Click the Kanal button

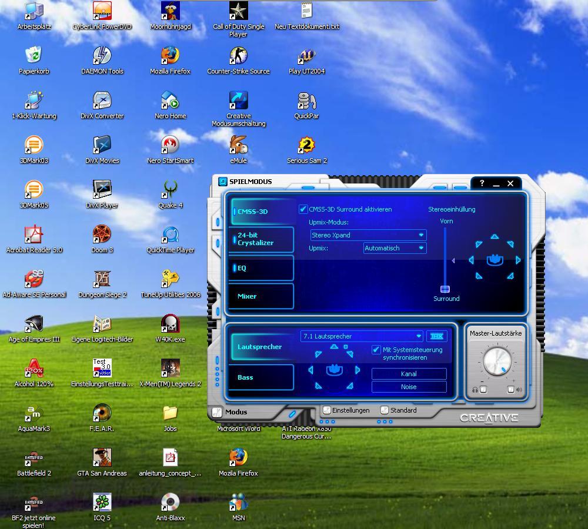tap(409, 374)
